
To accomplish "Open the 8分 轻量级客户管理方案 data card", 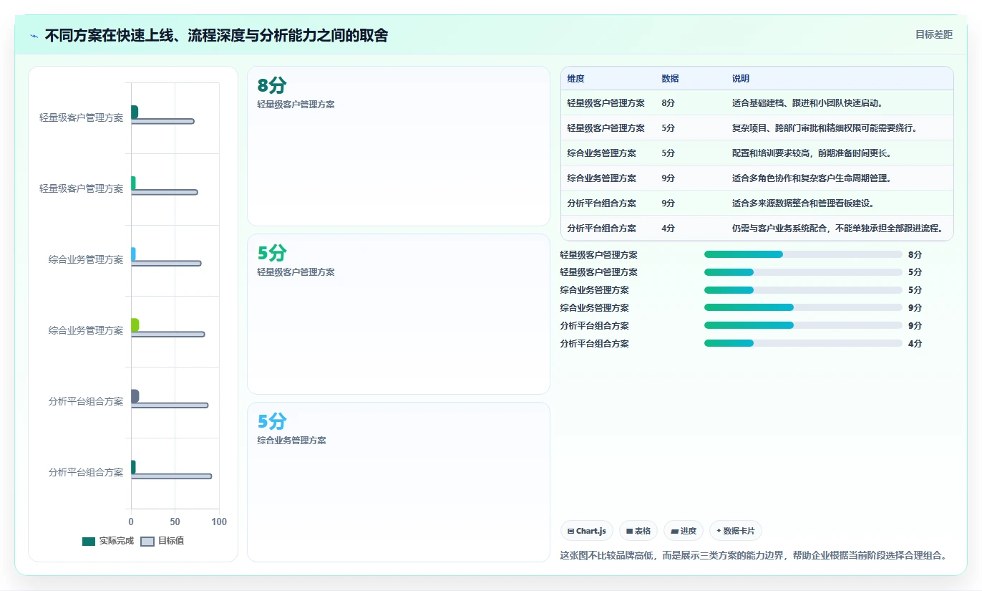I will pos(399,146).
